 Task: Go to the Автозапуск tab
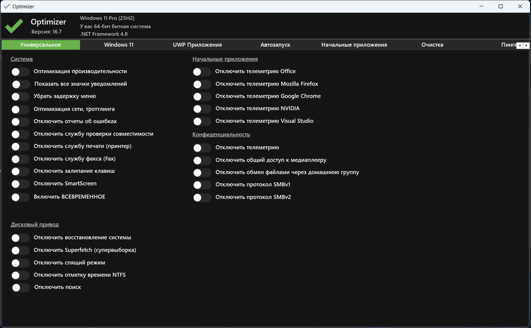coord(275,45)
